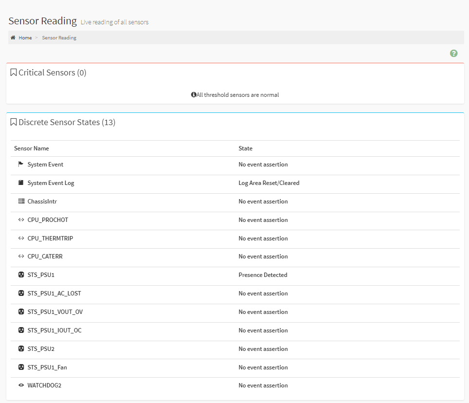
Task: Select the CPU_CATERR sensor name
Action: tap(45, 256)
